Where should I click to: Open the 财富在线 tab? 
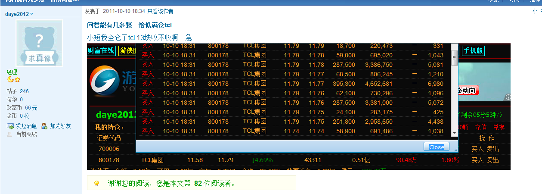click(x=101, y=51)
